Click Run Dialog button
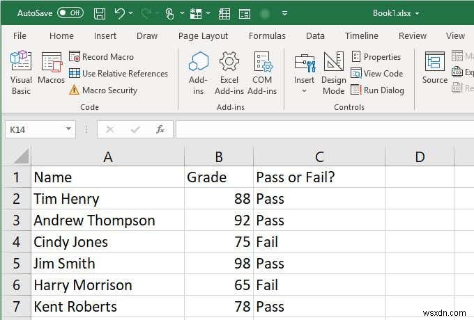The image size is (474, 320). [x=378, y=90]
